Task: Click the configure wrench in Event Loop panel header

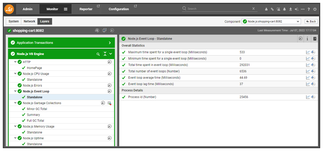Action: (x=300, y=38)
